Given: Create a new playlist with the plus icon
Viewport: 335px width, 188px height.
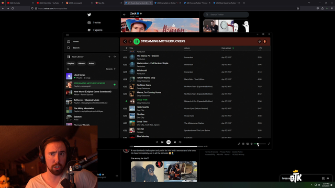Looking at the screenshot, I should [109, 57].
